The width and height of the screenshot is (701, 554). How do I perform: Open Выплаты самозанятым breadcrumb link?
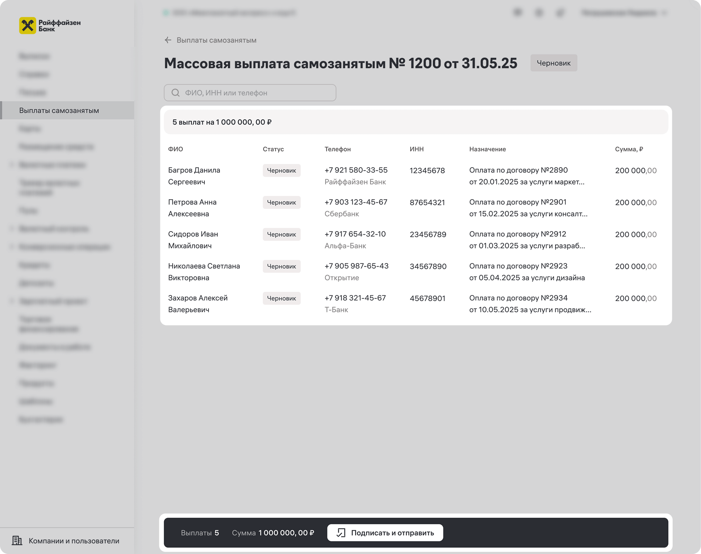(216, 40)
